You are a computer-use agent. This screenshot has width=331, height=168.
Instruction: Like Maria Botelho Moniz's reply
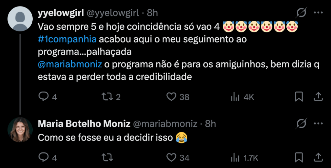click(x=171, y=157)
